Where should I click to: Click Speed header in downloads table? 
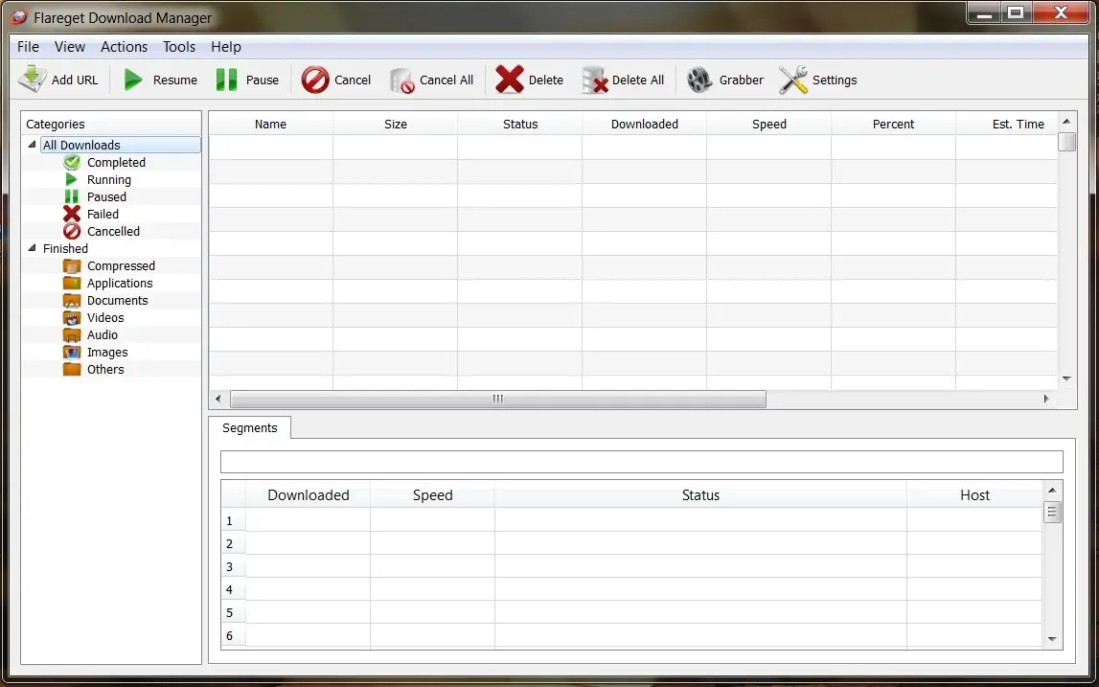tap(768, 124)
